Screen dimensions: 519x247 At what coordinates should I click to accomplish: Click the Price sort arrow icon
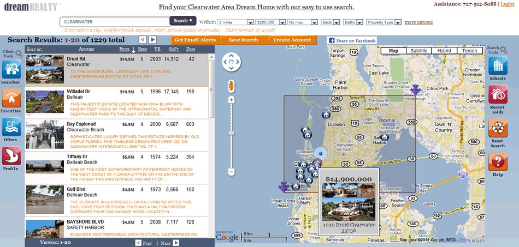(x=133, y=50)
